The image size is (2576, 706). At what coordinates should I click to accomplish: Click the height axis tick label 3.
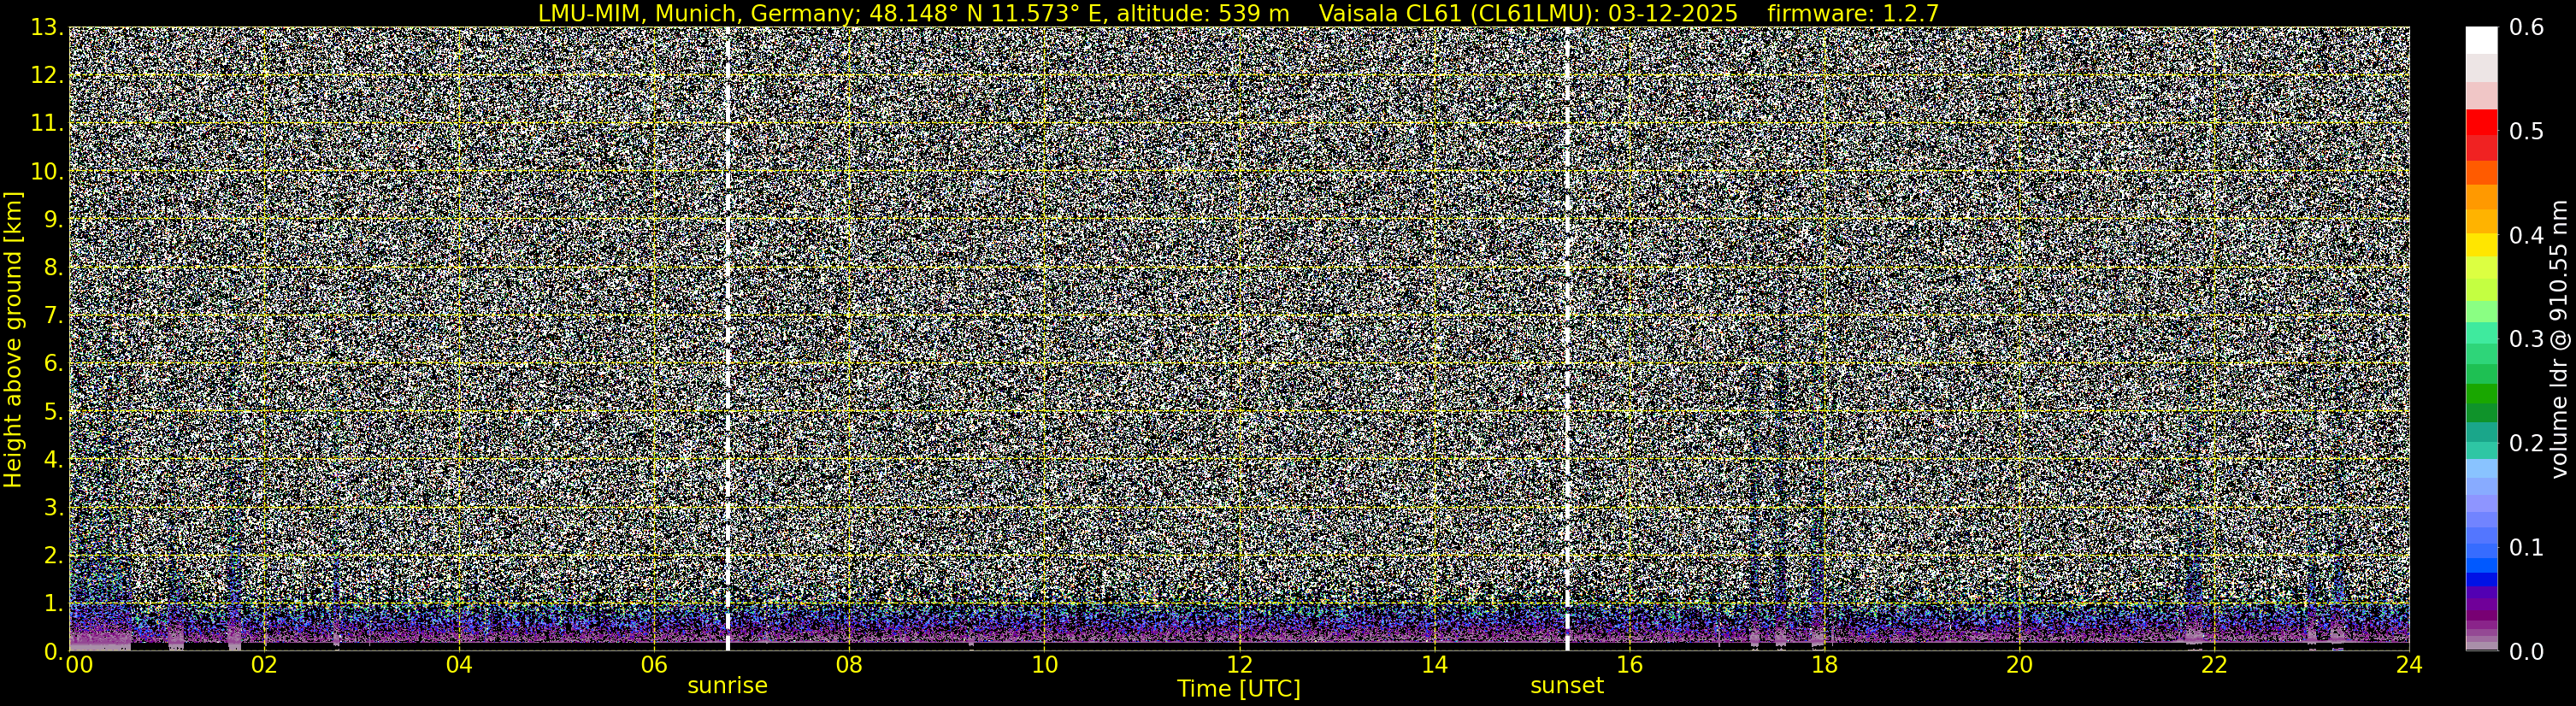pyautogui.click(x=54, y=508)
